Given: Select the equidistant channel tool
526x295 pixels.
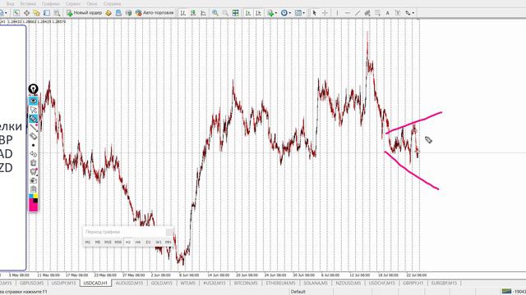Looking at the screenshot, I should pyautogui.click(x=367, y=13).
